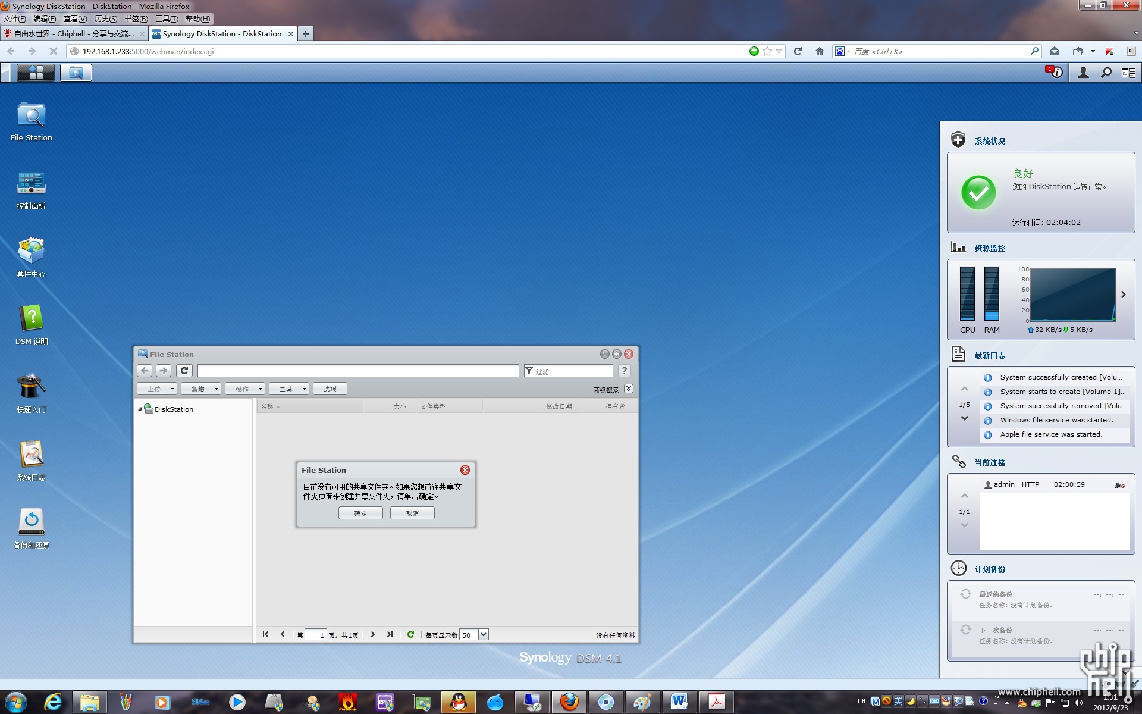Viewport: 1142px width, 714px height.
Task: Click 取消 in File Station dialog
Action: 412,513
